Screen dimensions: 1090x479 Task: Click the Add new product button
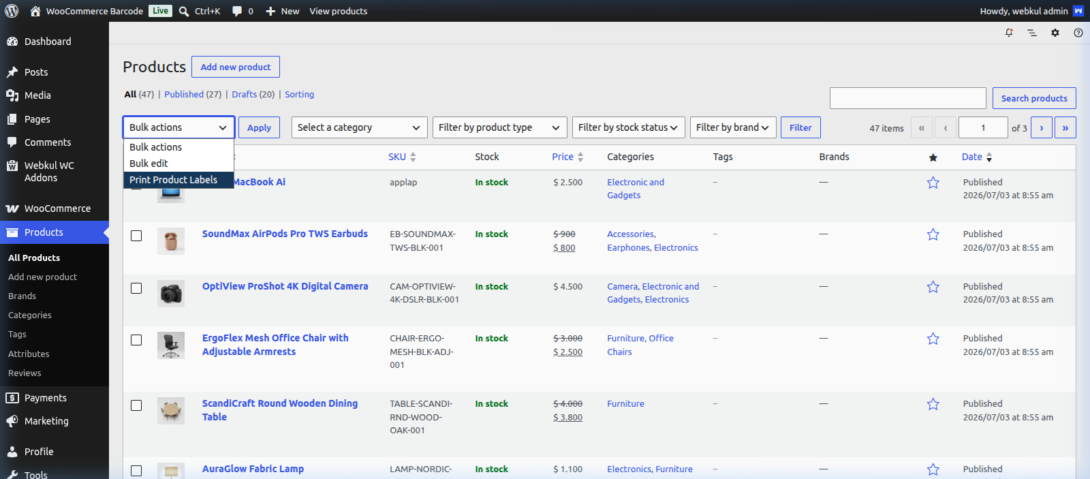pyautogui.click(x=236, y=67)
